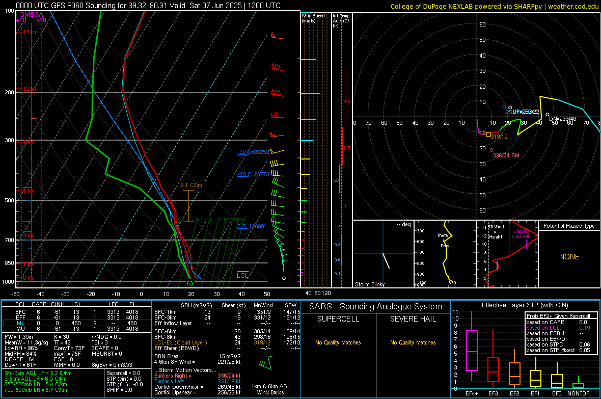Screen dimensions: 601x399
Task: Click the SARS - Sounding Analogue System heading
Action: 376,306
